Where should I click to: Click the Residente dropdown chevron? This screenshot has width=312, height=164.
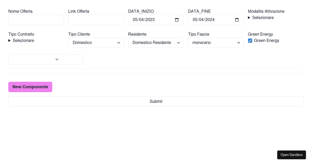[x=179, y=43]
